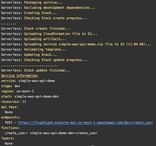156x146 pixels.
Task: Click 'Checking Stack update progress...' line
Action: coord(44,60)
